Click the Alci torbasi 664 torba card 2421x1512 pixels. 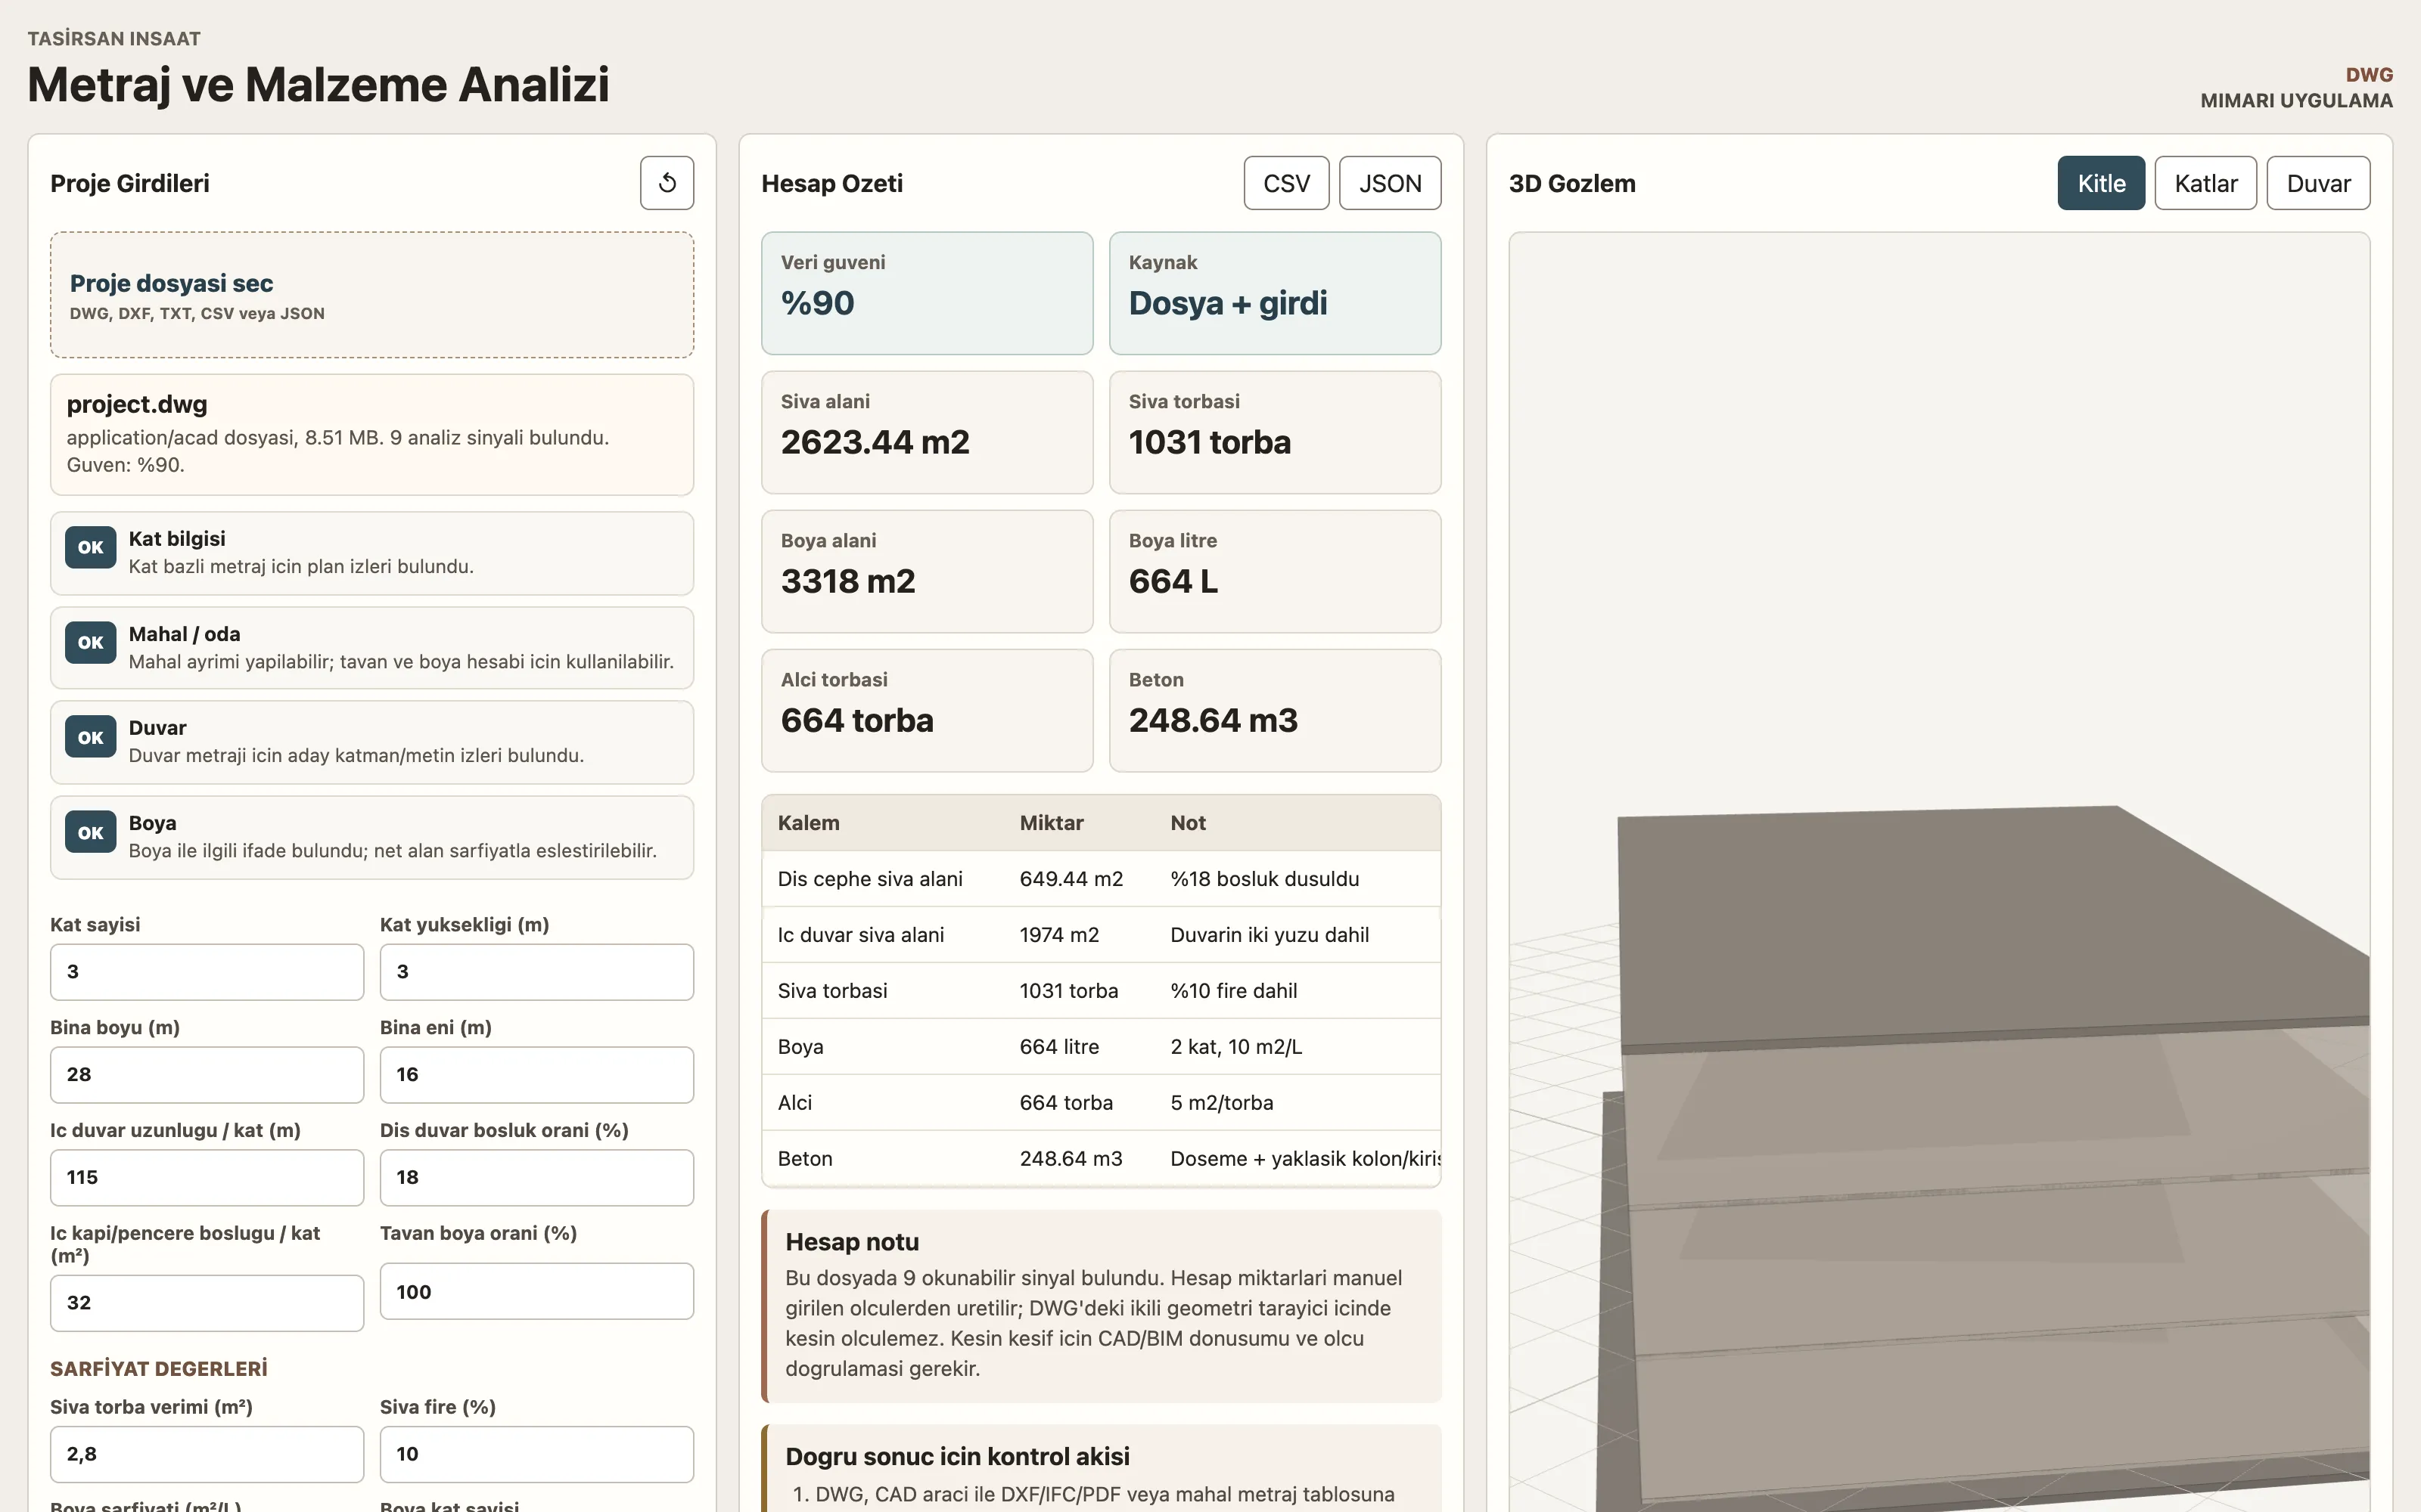928,710
